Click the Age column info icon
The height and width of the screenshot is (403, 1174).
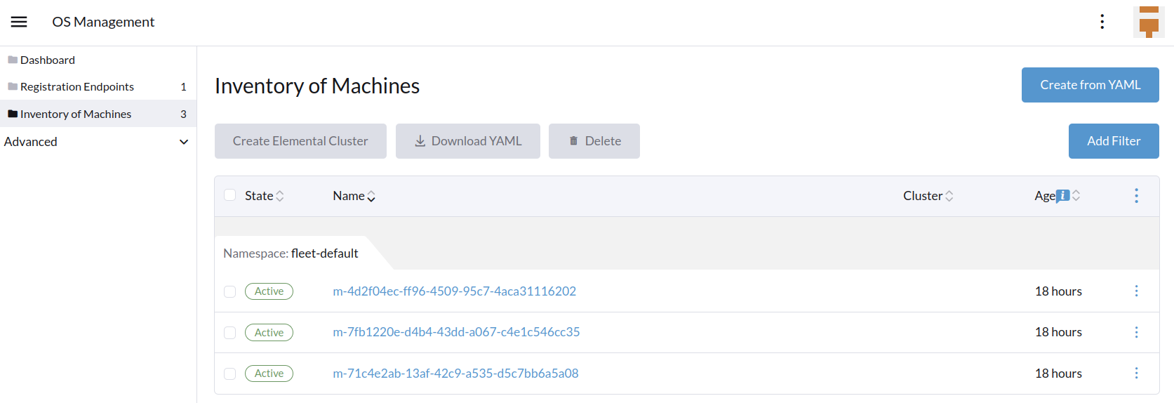(1063, 196)
